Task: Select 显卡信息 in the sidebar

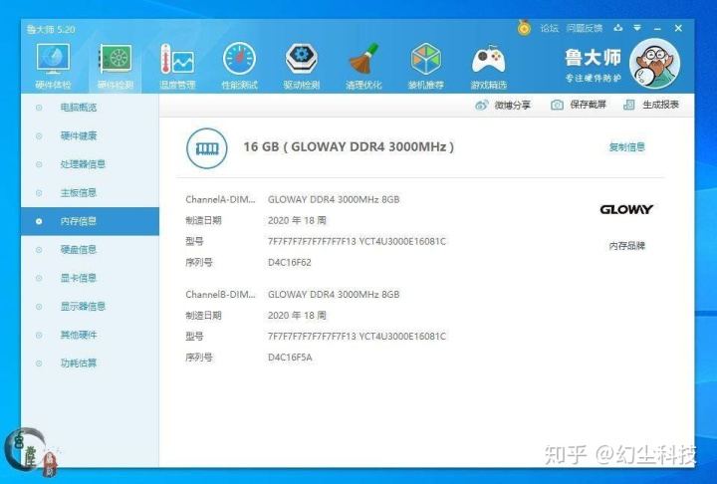Action: click(x=90, y=278)
